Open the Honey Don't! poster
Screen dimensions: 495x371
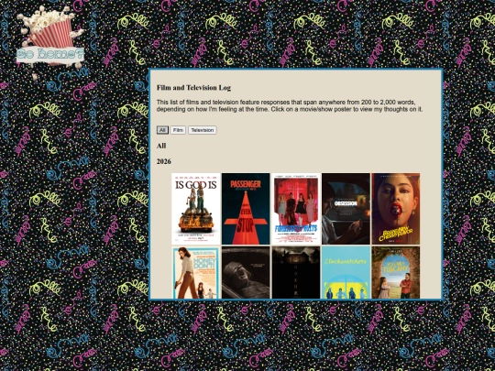(196, 273)
